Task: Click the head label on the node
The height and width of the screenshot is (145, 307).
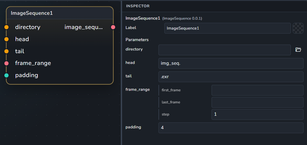Action: tap(22, 39)
